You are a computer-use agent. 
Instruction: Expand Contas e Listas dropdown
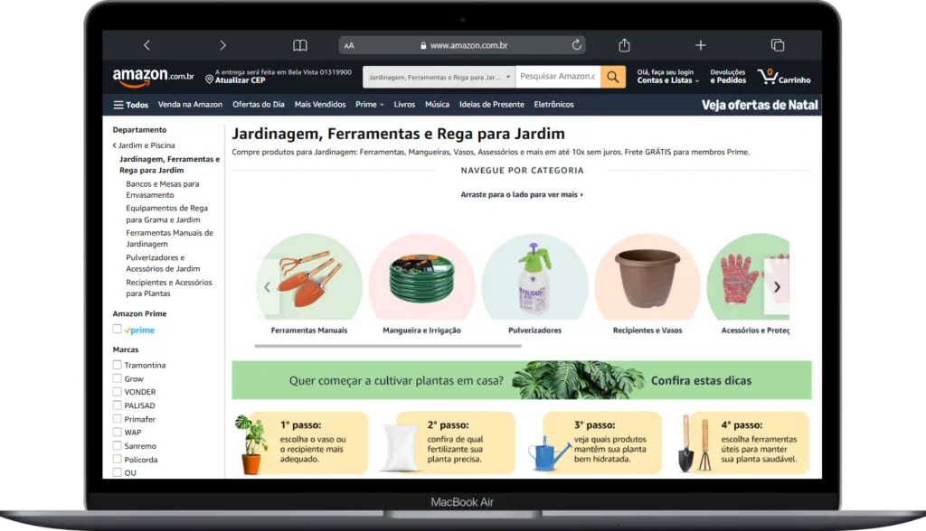pos(668,80)
